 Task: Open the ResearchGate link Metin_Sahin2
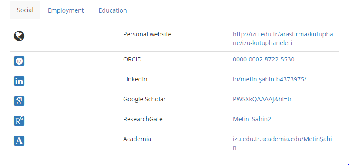coord(252,119)
